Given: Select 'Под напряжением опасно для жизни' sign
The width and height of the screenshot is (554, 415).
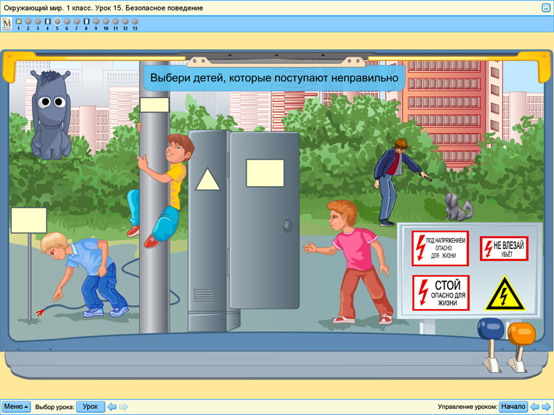Looking at the screenshot, I should pos(440,248).
